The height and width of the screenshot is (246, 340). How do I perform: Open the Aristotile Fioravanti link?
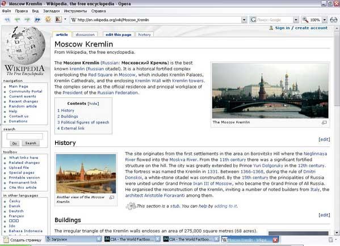point(165,196)
